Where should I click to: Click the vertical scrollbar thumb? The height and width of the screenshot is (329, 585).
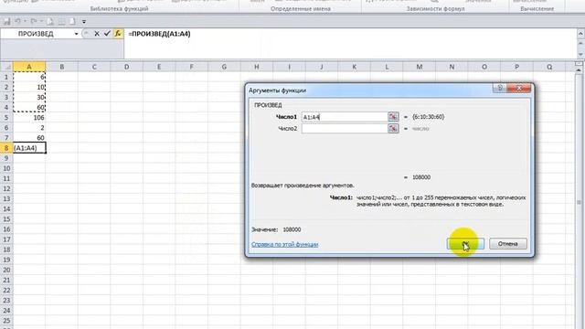click(x=579, y=202)
